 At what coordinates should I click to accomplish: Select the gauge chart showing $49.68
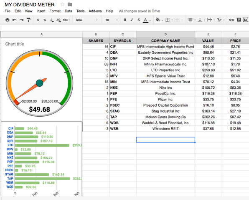42,80
